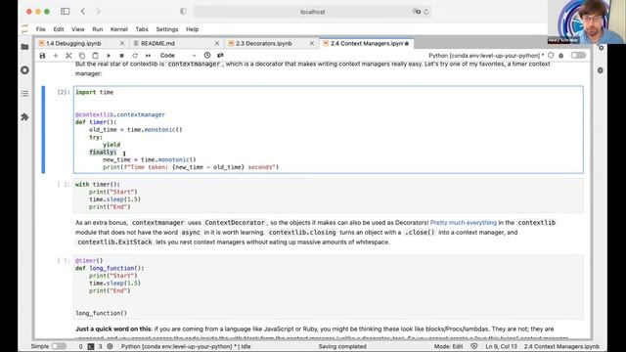Open the File menu

pos(41,29)
